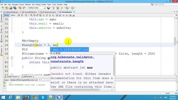Close the JFrameAccount.java tab
Viewport: 178px width, 100px height.
coord(58,12)
